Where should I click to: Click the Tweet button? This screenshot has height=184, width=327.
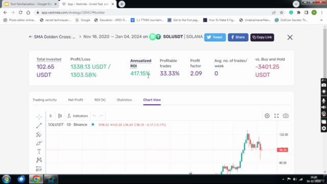coord(215,37)
